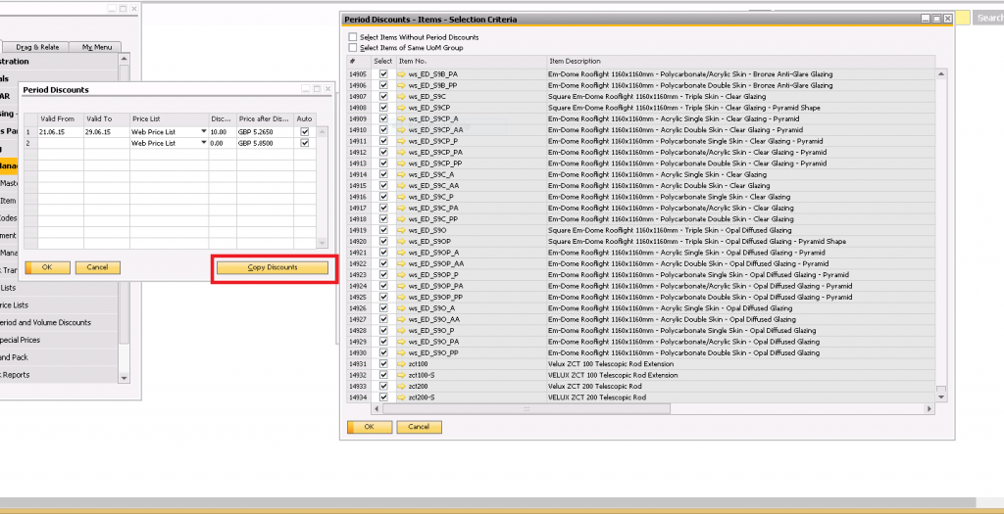Open Period and Volume Discounts menu entry
Image resolution: width=1004 pixels, height=514 pixels.
tap(45, 323)
